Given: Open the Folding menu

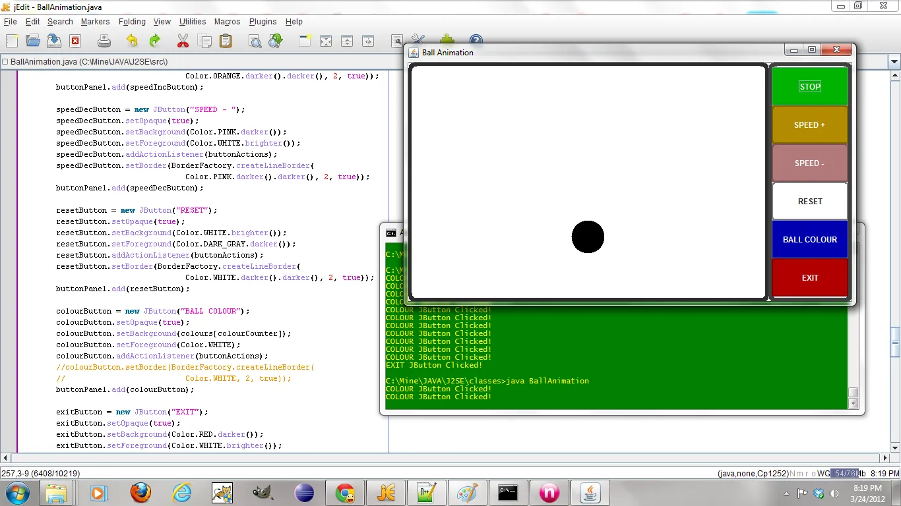Looking at the screenshot, I should tap(132, 22).
